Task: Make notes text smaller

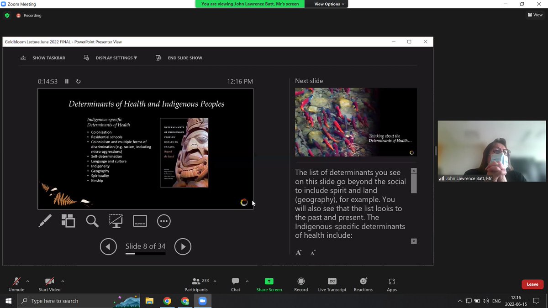Action: (313, 252)
